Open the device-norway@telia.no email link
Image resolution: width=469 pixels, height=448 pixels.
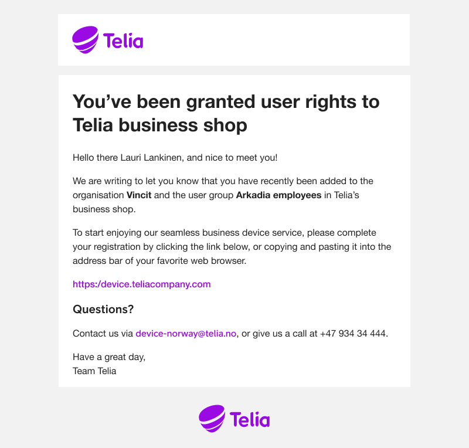point(186,334)
